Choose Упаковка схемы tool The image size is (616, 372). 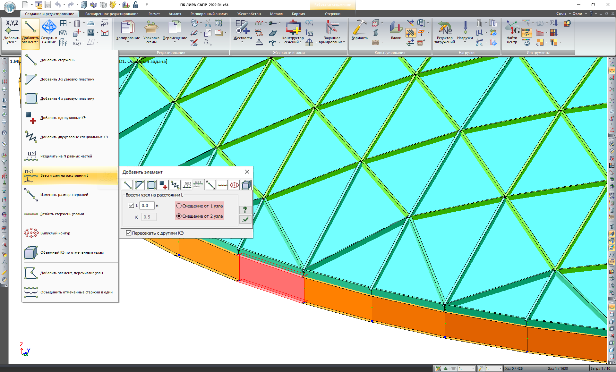pos(151,28)
